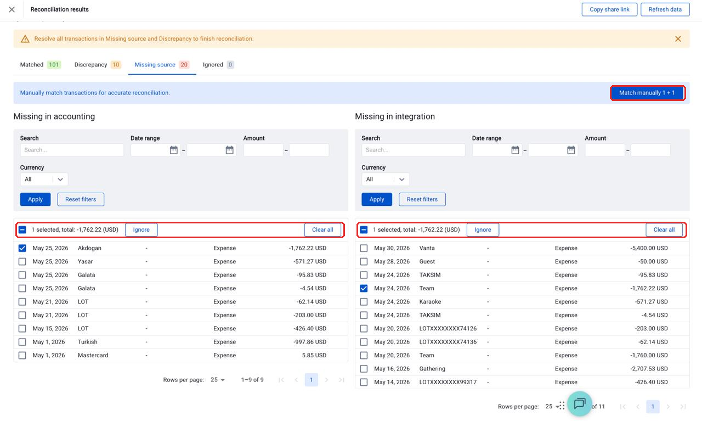Open accounting end date calendar picker

pyautogui.click(x=230, y=150)
